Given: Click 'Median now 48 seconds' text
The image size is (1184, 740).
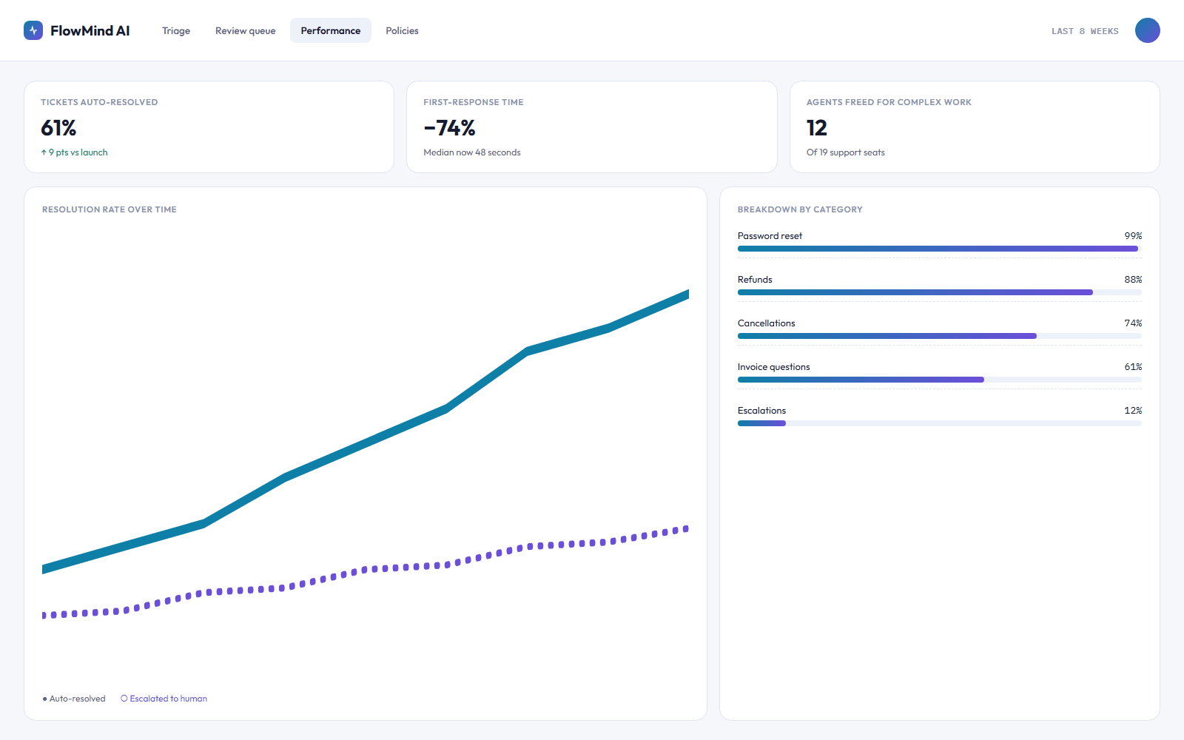Looking at the screenshot, I should pyautogui.click(x=472, y=152).
